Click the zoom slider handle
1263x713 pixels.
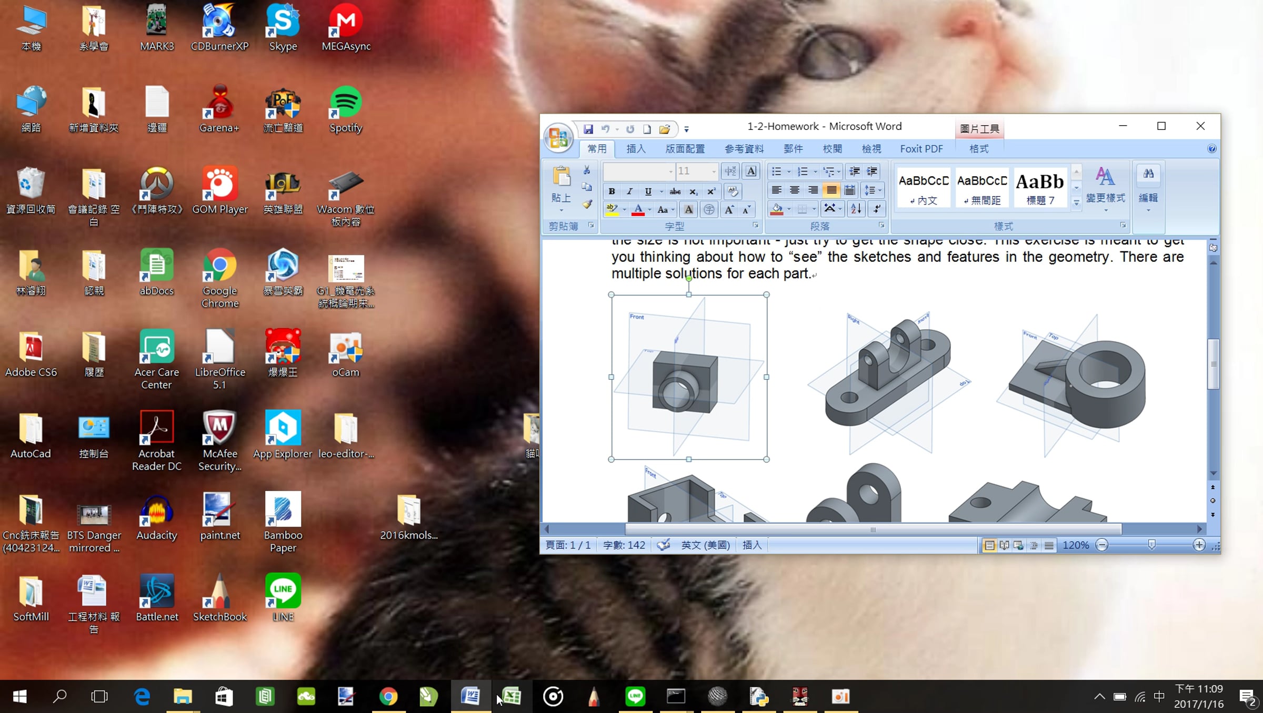point(1151,545)
